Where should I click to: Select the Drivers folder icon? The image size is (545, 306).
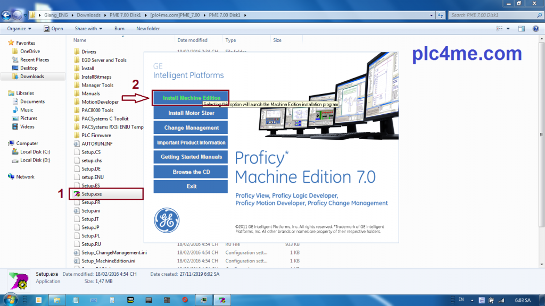77,52
